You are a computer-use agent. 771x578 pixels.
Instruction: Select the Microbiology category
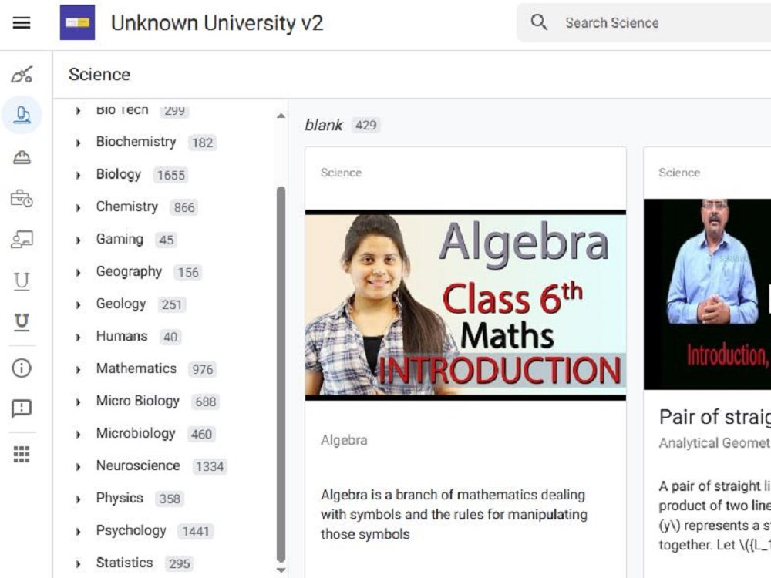tap(136, 433)
